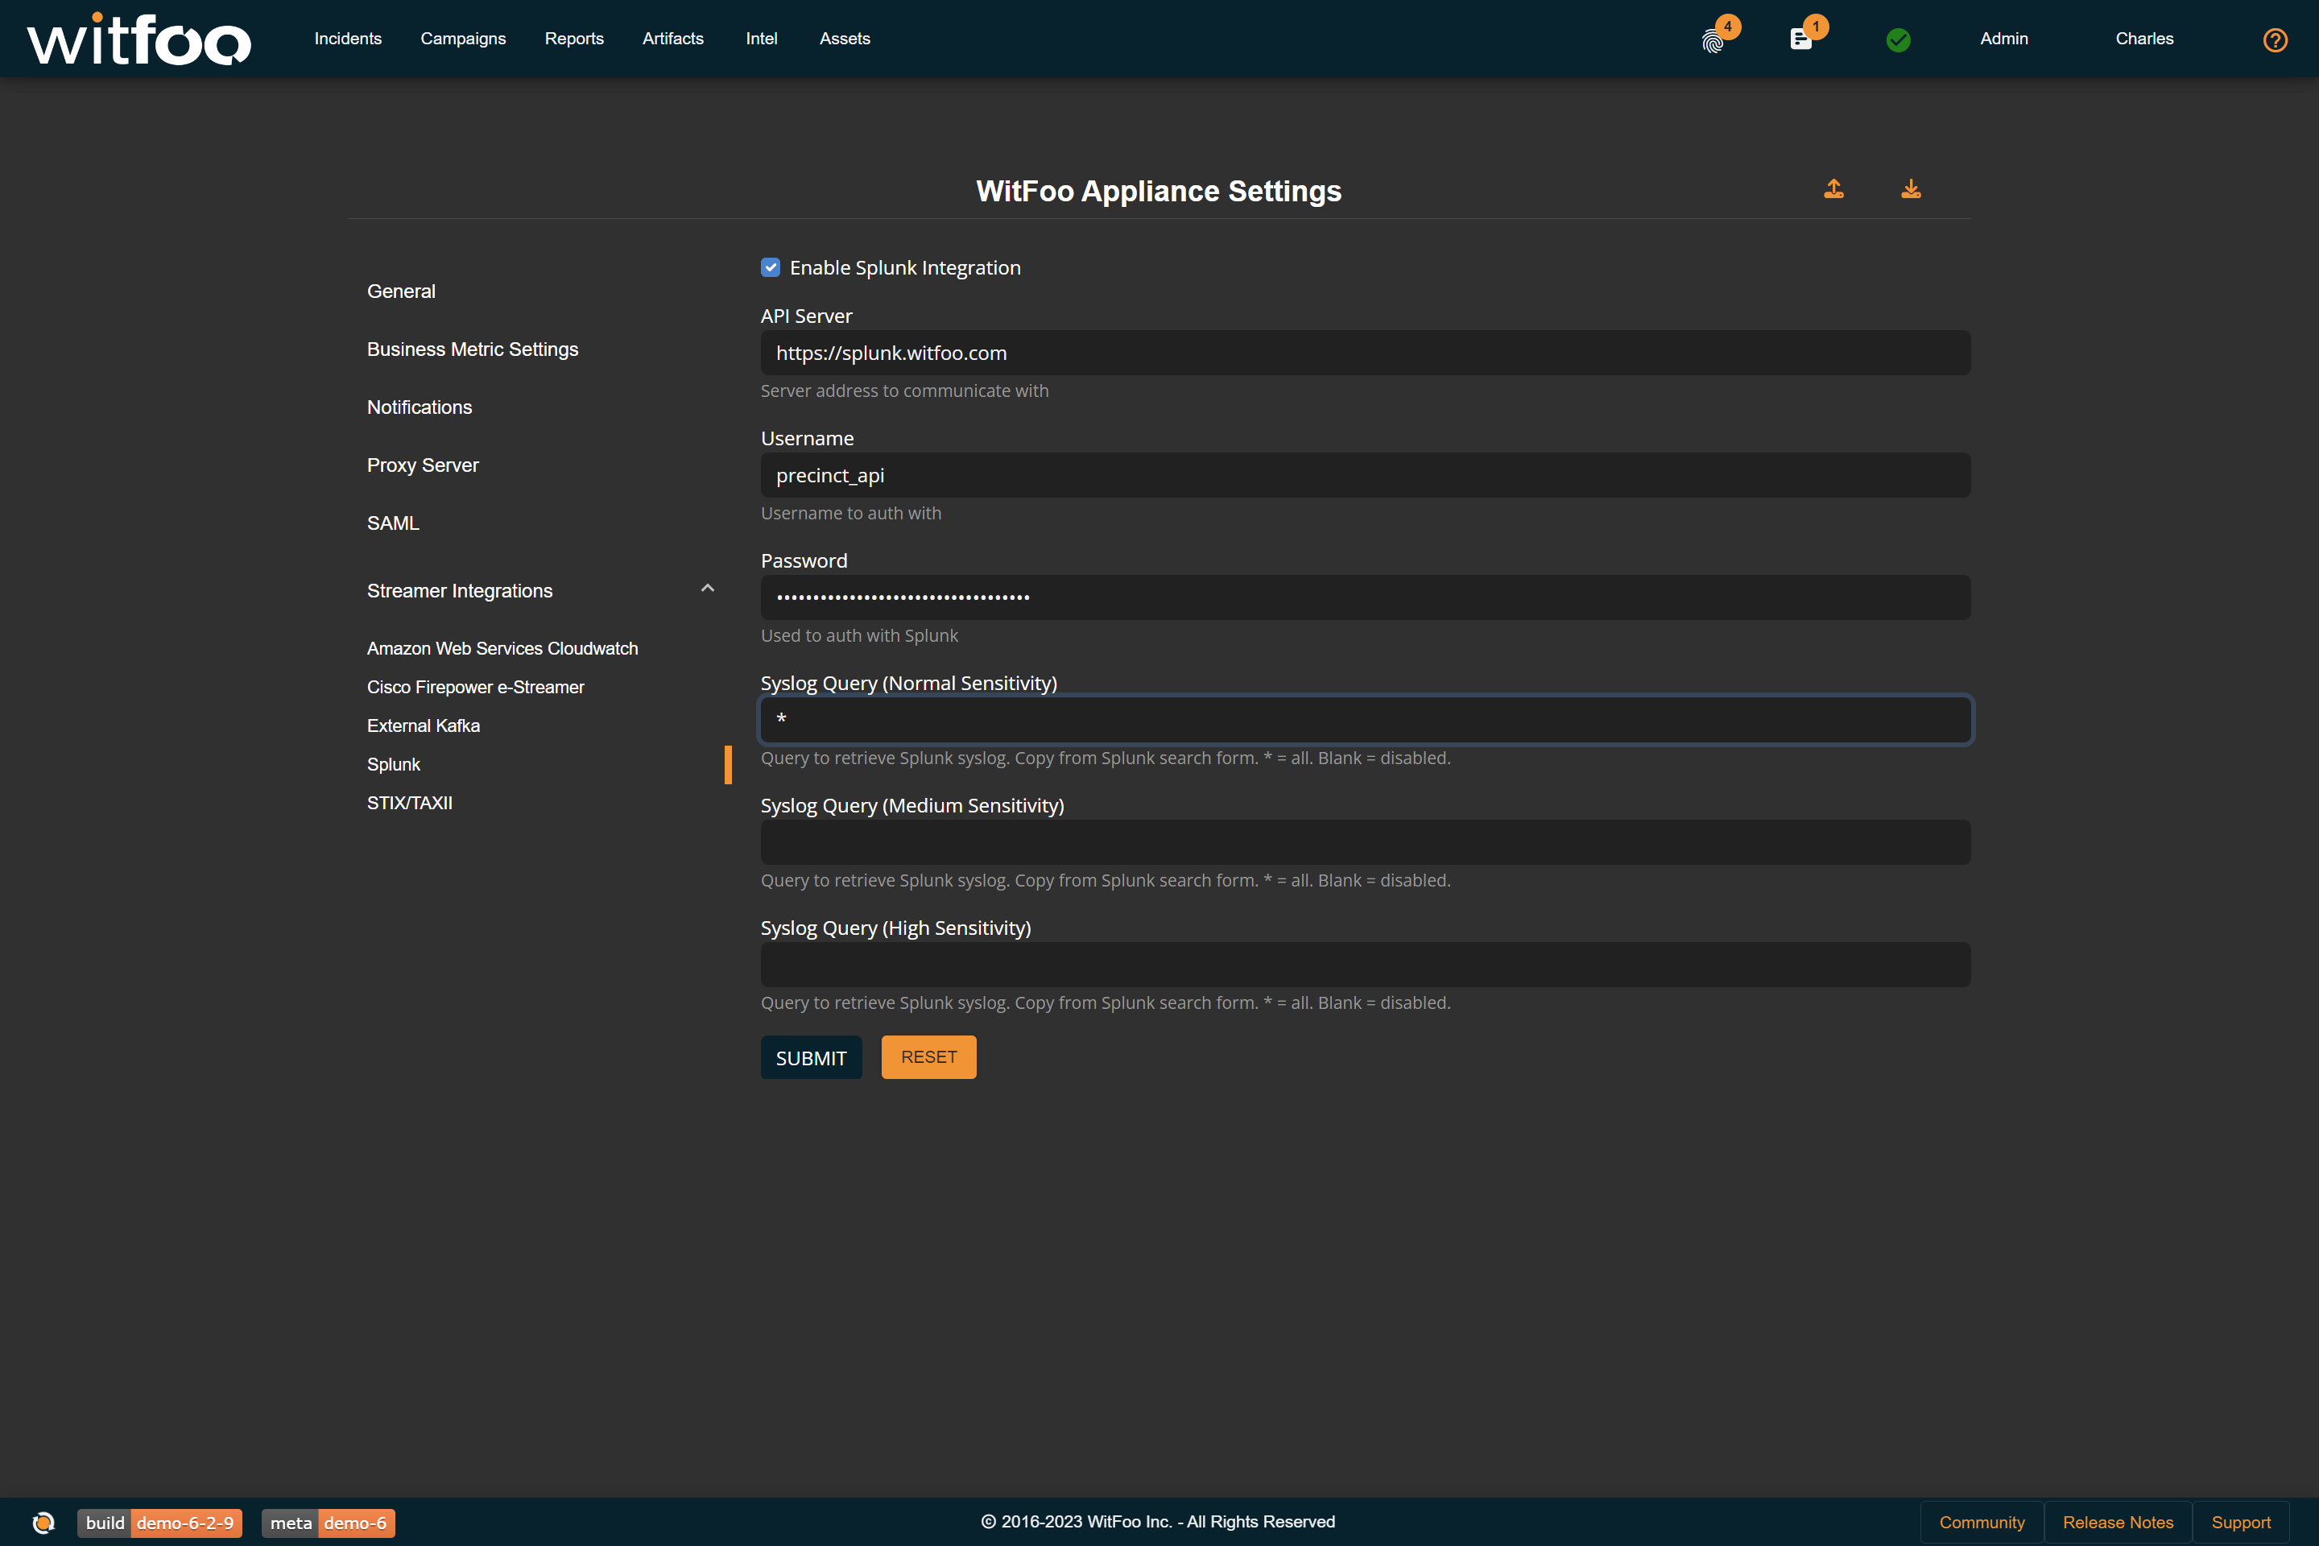The image size is (2319, 1546).
Task: Open the Campaigns menu
Action: (464, 39)
